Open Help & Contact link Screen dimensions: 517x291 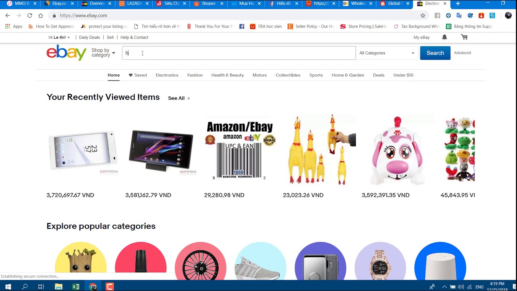click(x=134, y=37)
